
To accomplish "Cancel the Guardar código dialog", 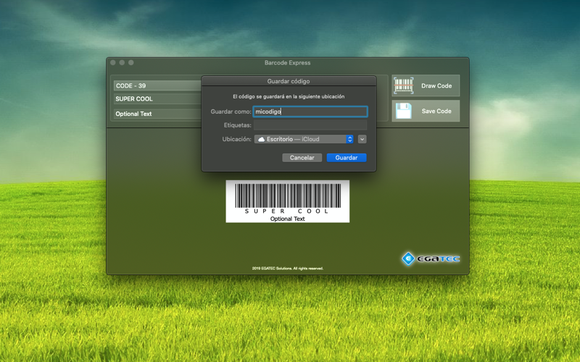I will tap(302, 158).
